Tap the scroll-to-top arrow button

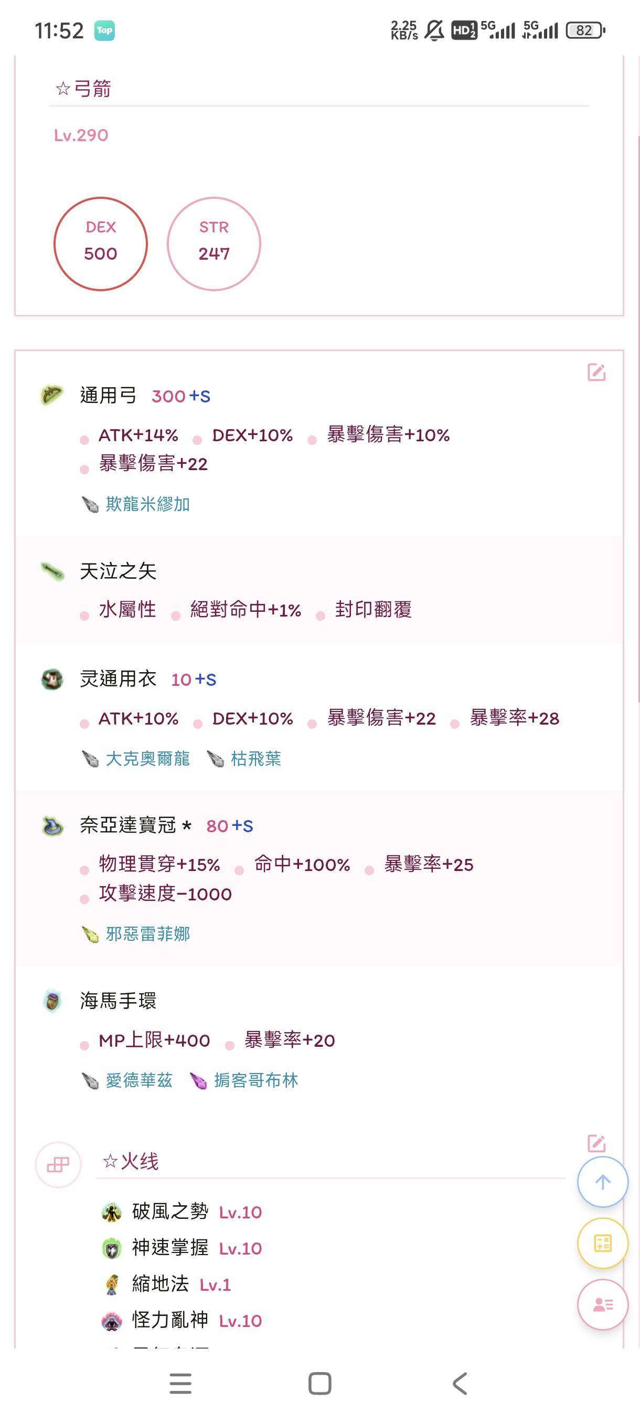[602, 1182]
